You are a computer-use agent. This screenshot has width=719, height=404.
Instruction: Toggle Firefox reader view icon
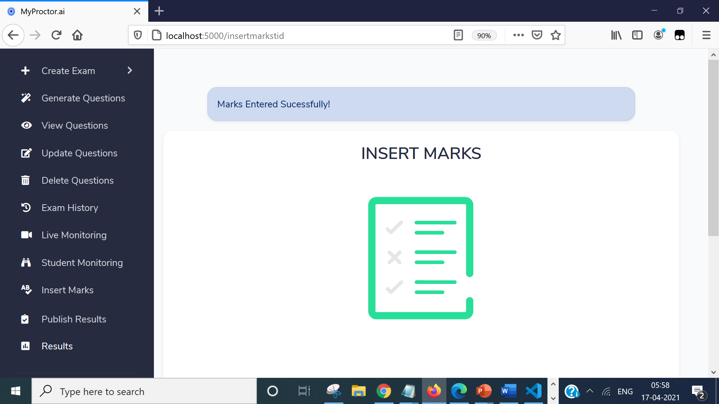458,35
